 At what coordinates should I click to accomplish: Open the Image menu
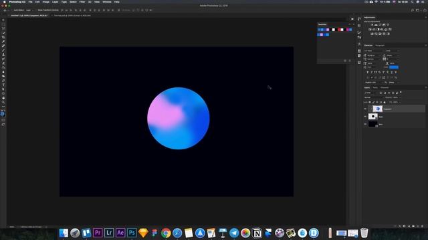(x=46, y=2)
